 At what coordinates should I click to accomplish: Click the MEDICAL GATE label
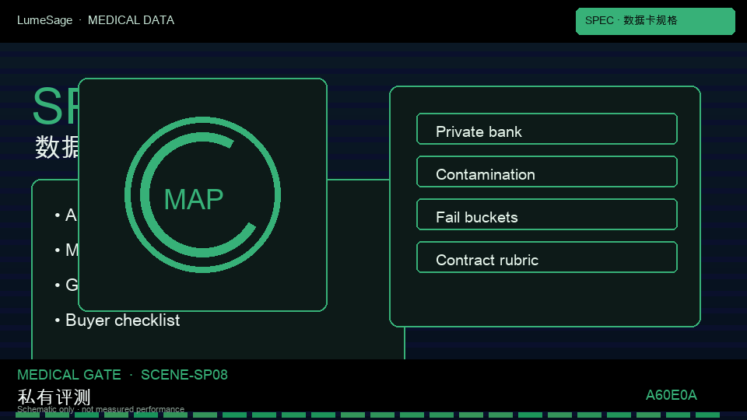(x=69, y=375)
